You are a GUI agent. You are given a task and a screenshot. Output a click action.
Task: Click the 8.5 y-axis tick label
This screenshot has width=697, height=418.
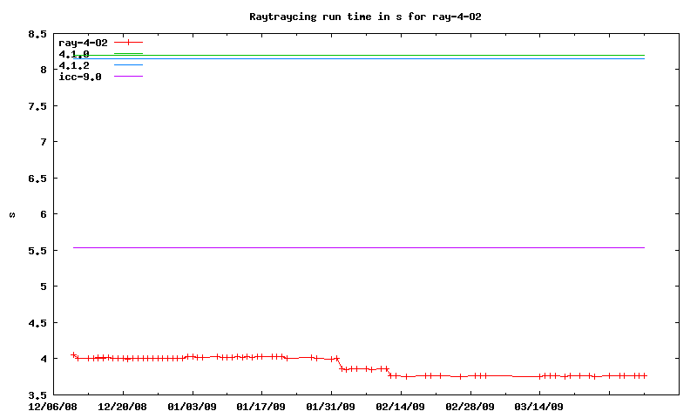coord(37,34)
